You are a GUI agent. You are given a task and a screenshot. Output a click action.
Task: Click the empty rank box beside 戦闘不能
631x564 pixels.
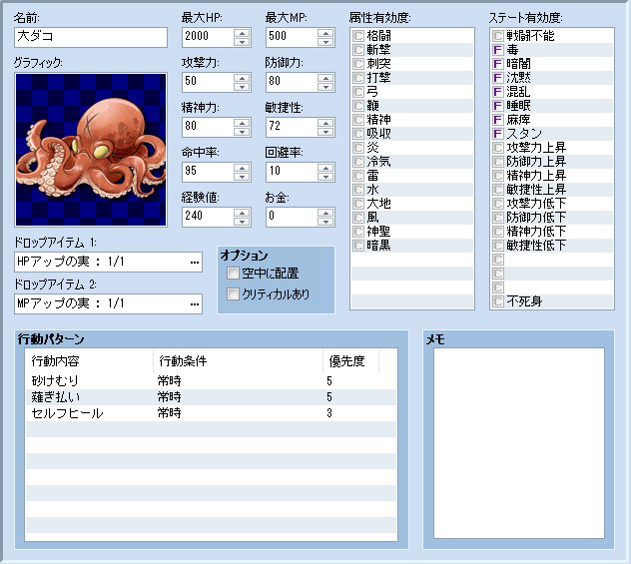pos(498,35)
